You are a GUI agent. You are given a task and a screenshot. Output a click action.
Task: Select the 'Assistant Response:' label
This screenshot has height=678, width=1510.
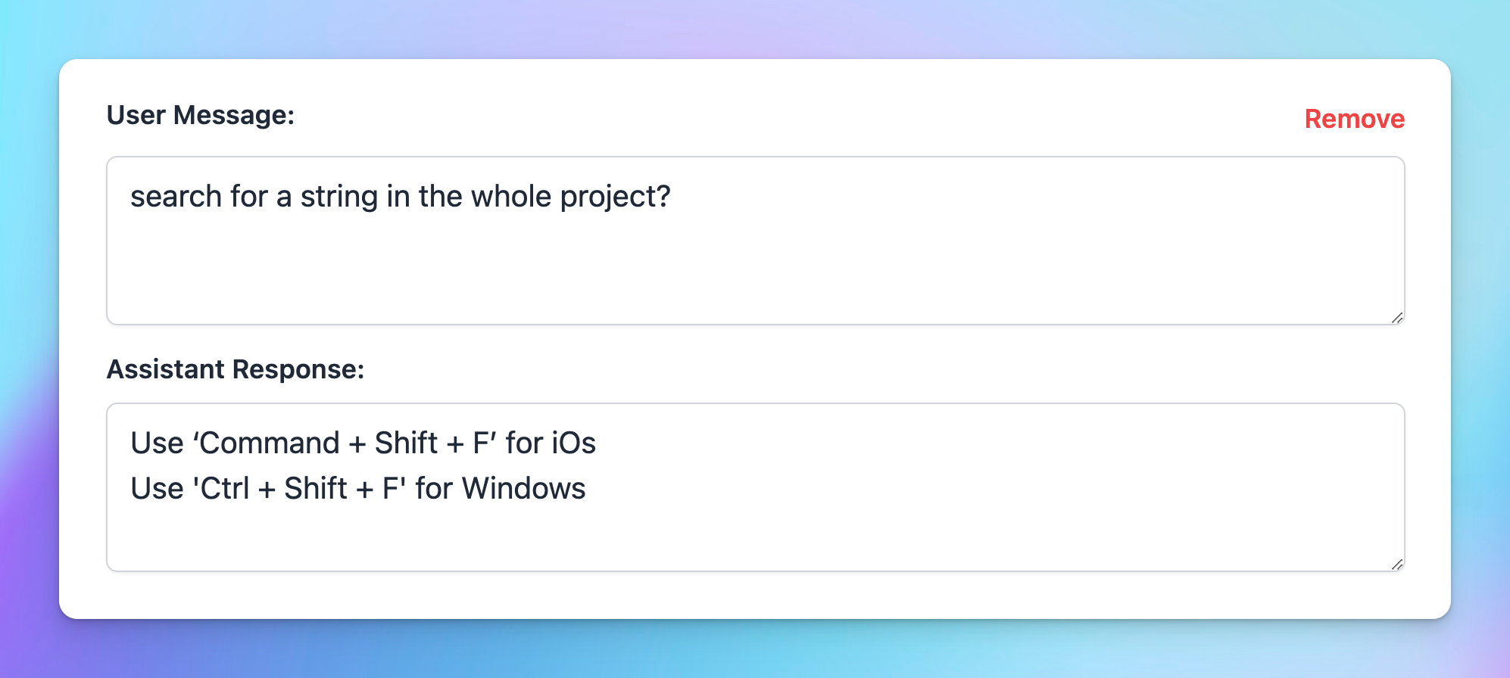pos(236,369)
